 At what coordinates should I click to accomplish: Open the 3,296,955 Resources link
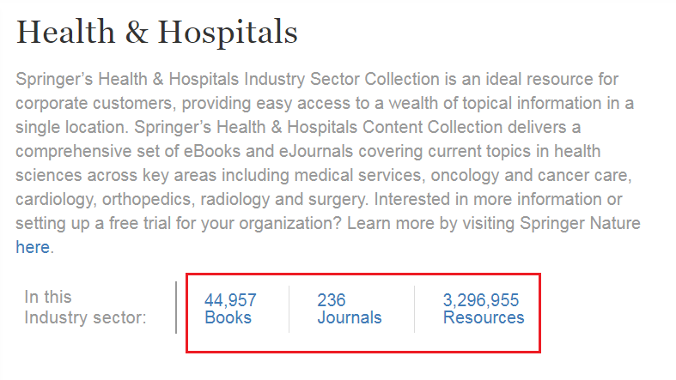(x=484, y=309)
